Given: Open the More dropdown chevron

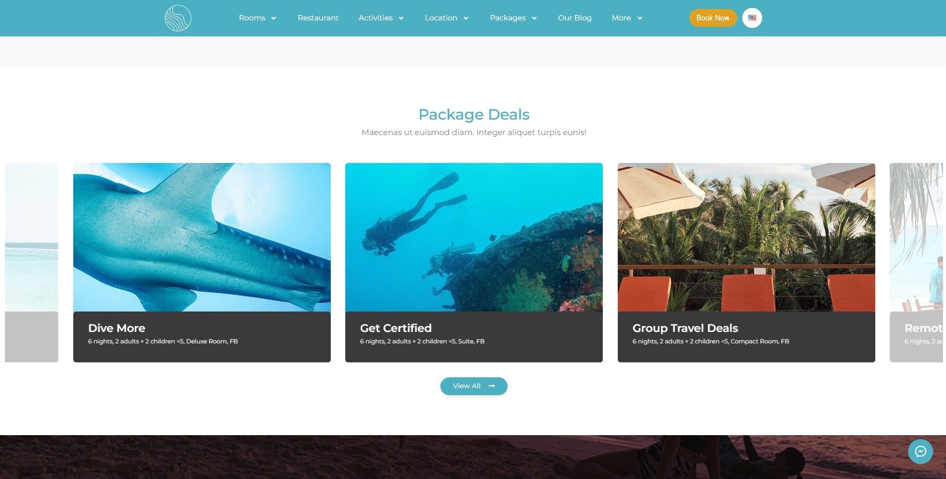Looking at the screenshot, I should [640, 18].
